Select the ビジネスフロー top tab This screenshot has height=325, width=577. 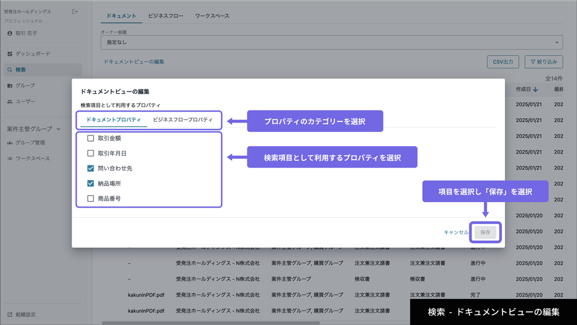click(166, 16)
